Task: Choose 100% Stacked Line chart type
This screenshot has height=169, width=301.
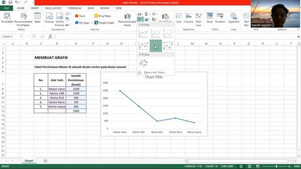Action: coord(168,33)
